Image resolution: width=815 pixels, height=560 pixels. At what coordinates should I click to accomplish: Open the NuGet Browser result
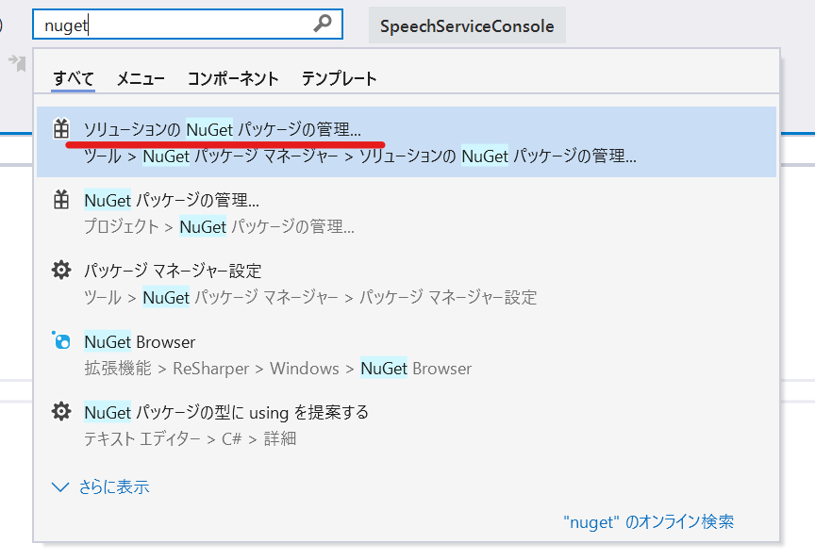[x=407, y=354]
